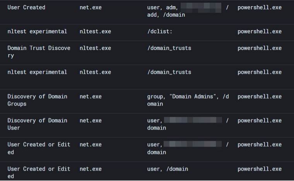Viewport: 294px width, 181px height.
Task: Click nltest.exe in the "/dclist:" row
Action: [95, 31]
